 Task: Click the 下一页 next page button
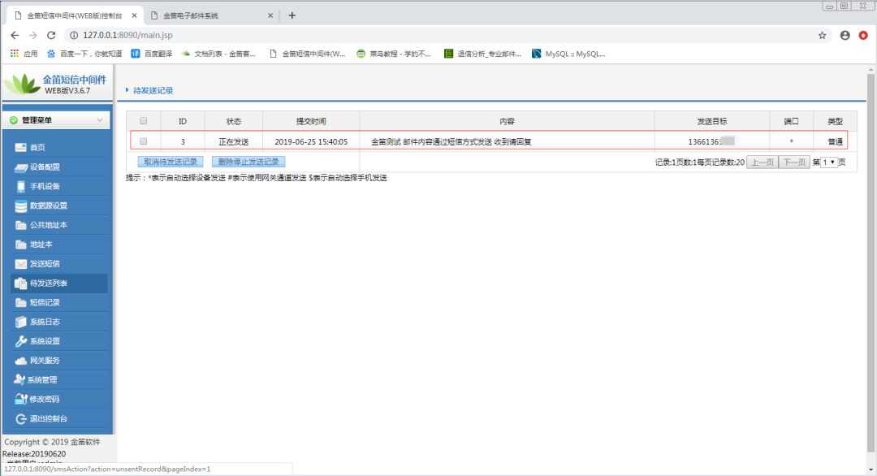794,162
